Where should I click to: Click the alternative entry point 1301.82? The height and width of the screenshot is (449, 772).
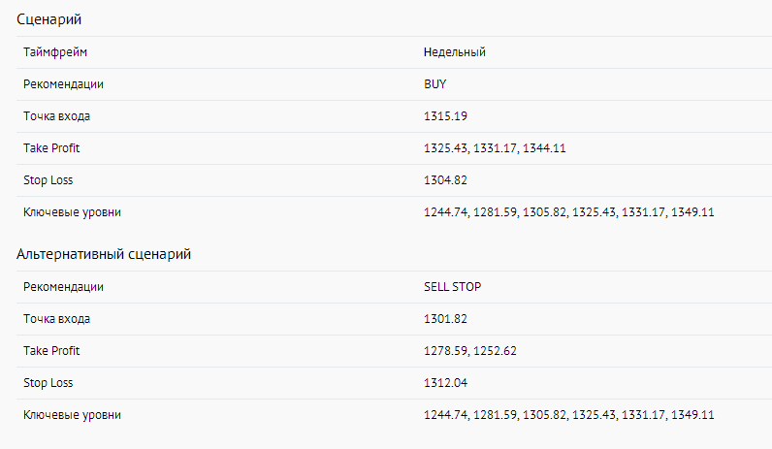[x=445, y=319]
